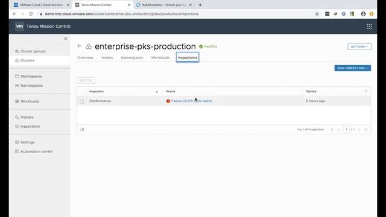Bookmark this page with the star icon
Screen dimensions: 386x217
(317, 14)
